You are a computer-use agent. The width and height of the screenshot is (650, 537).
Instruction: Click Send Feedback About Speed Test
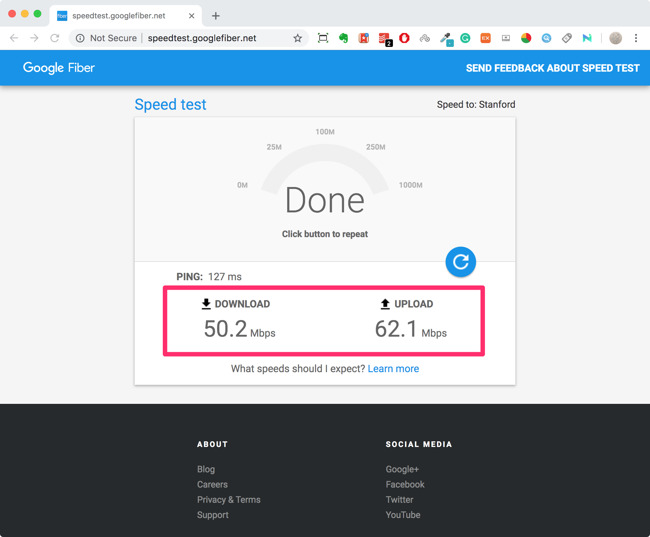pos(553,68)
